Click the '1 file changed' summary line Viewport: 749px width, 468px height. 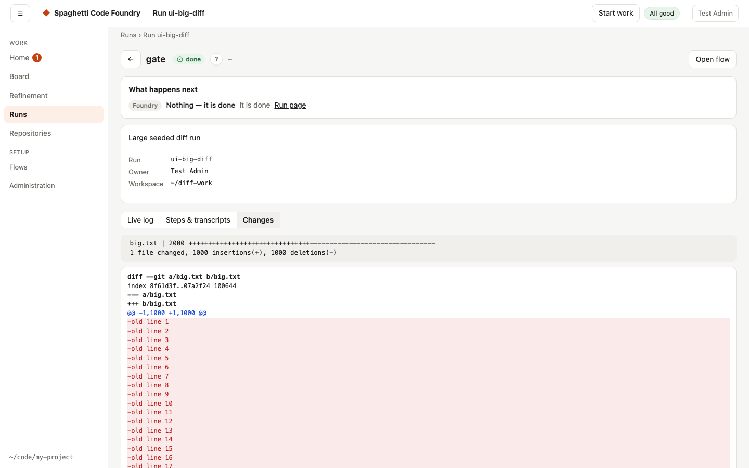234,253
